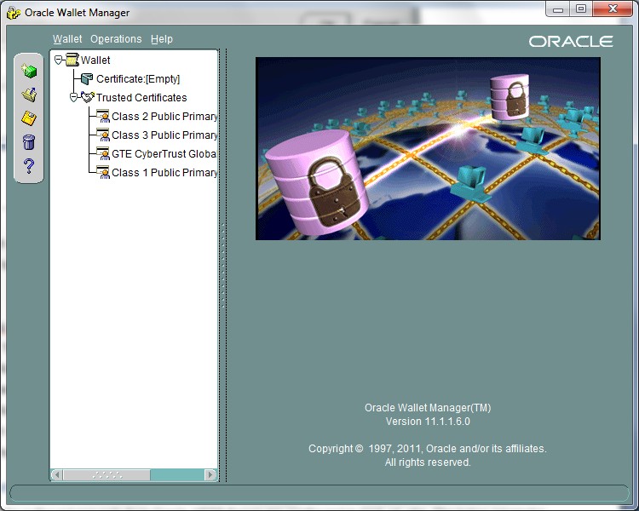Click the tree scrollbar left arrow

57,474
